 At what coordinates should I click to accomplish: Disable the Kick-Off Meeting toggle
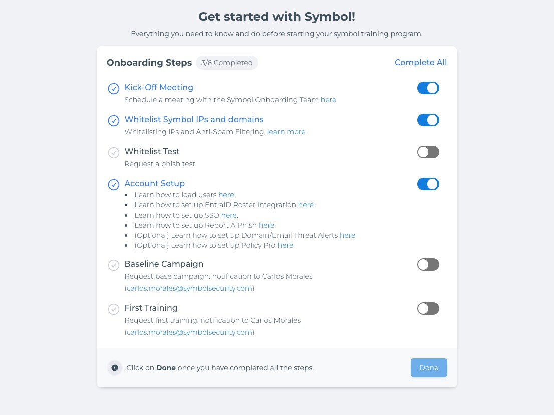pos(428,88)
